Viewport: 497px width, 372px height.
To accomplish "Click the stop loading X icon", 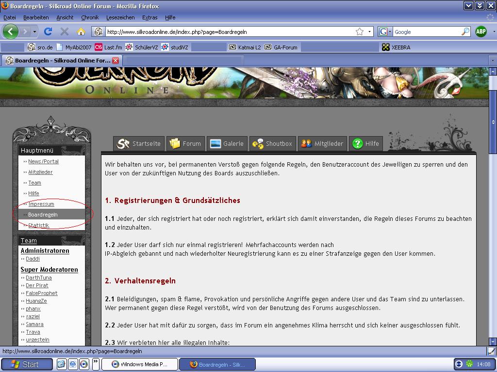I will (64, 31).
